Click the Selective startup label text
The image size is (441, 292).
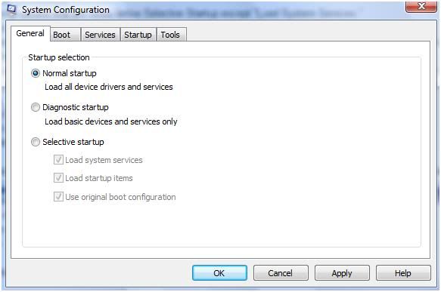pyautogui.click(x=73, y=142)
